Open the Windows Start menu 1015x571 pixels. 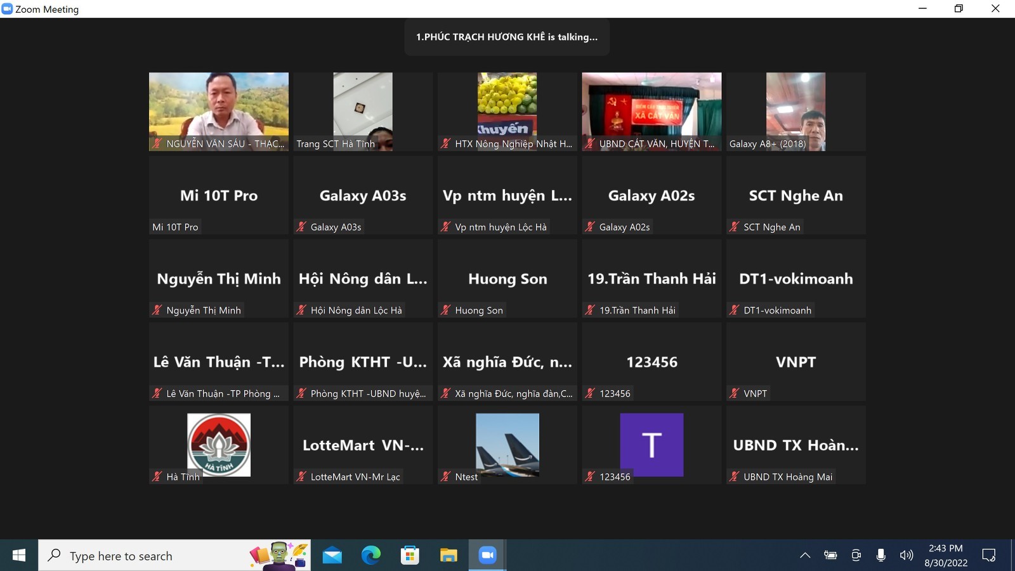point(19,556)
